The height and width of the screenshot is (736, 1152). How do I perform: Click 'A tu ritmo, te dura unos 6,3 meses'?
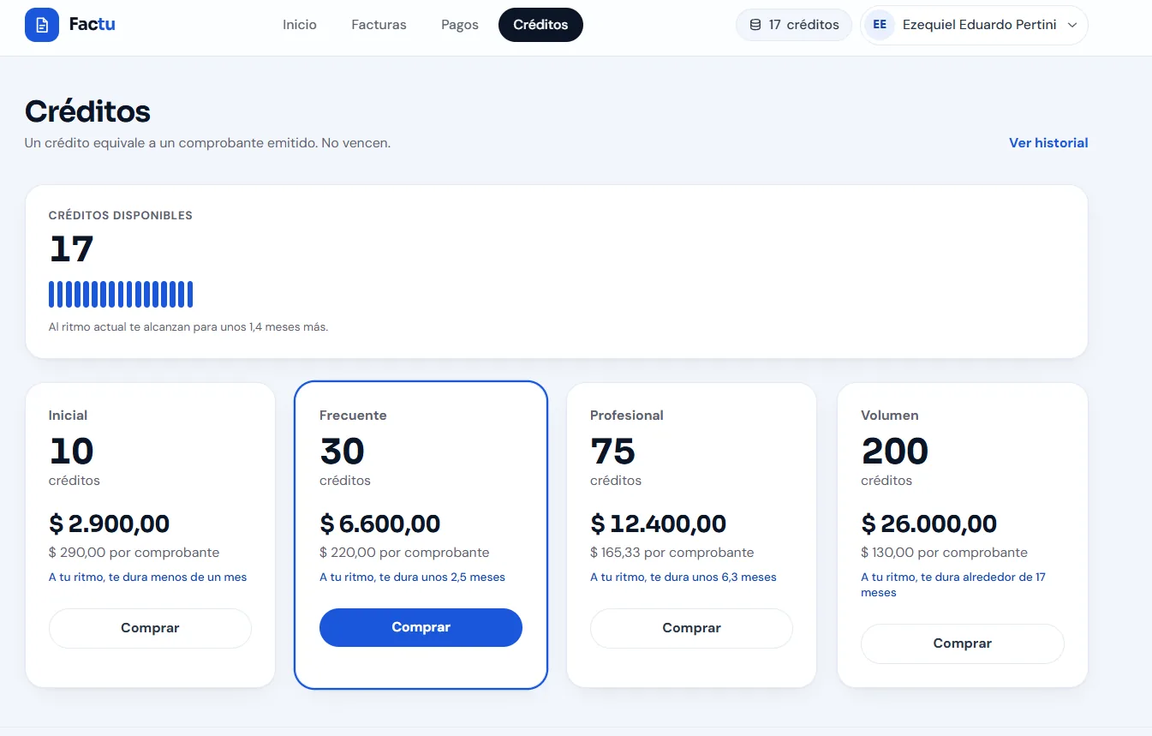point(683,577)
